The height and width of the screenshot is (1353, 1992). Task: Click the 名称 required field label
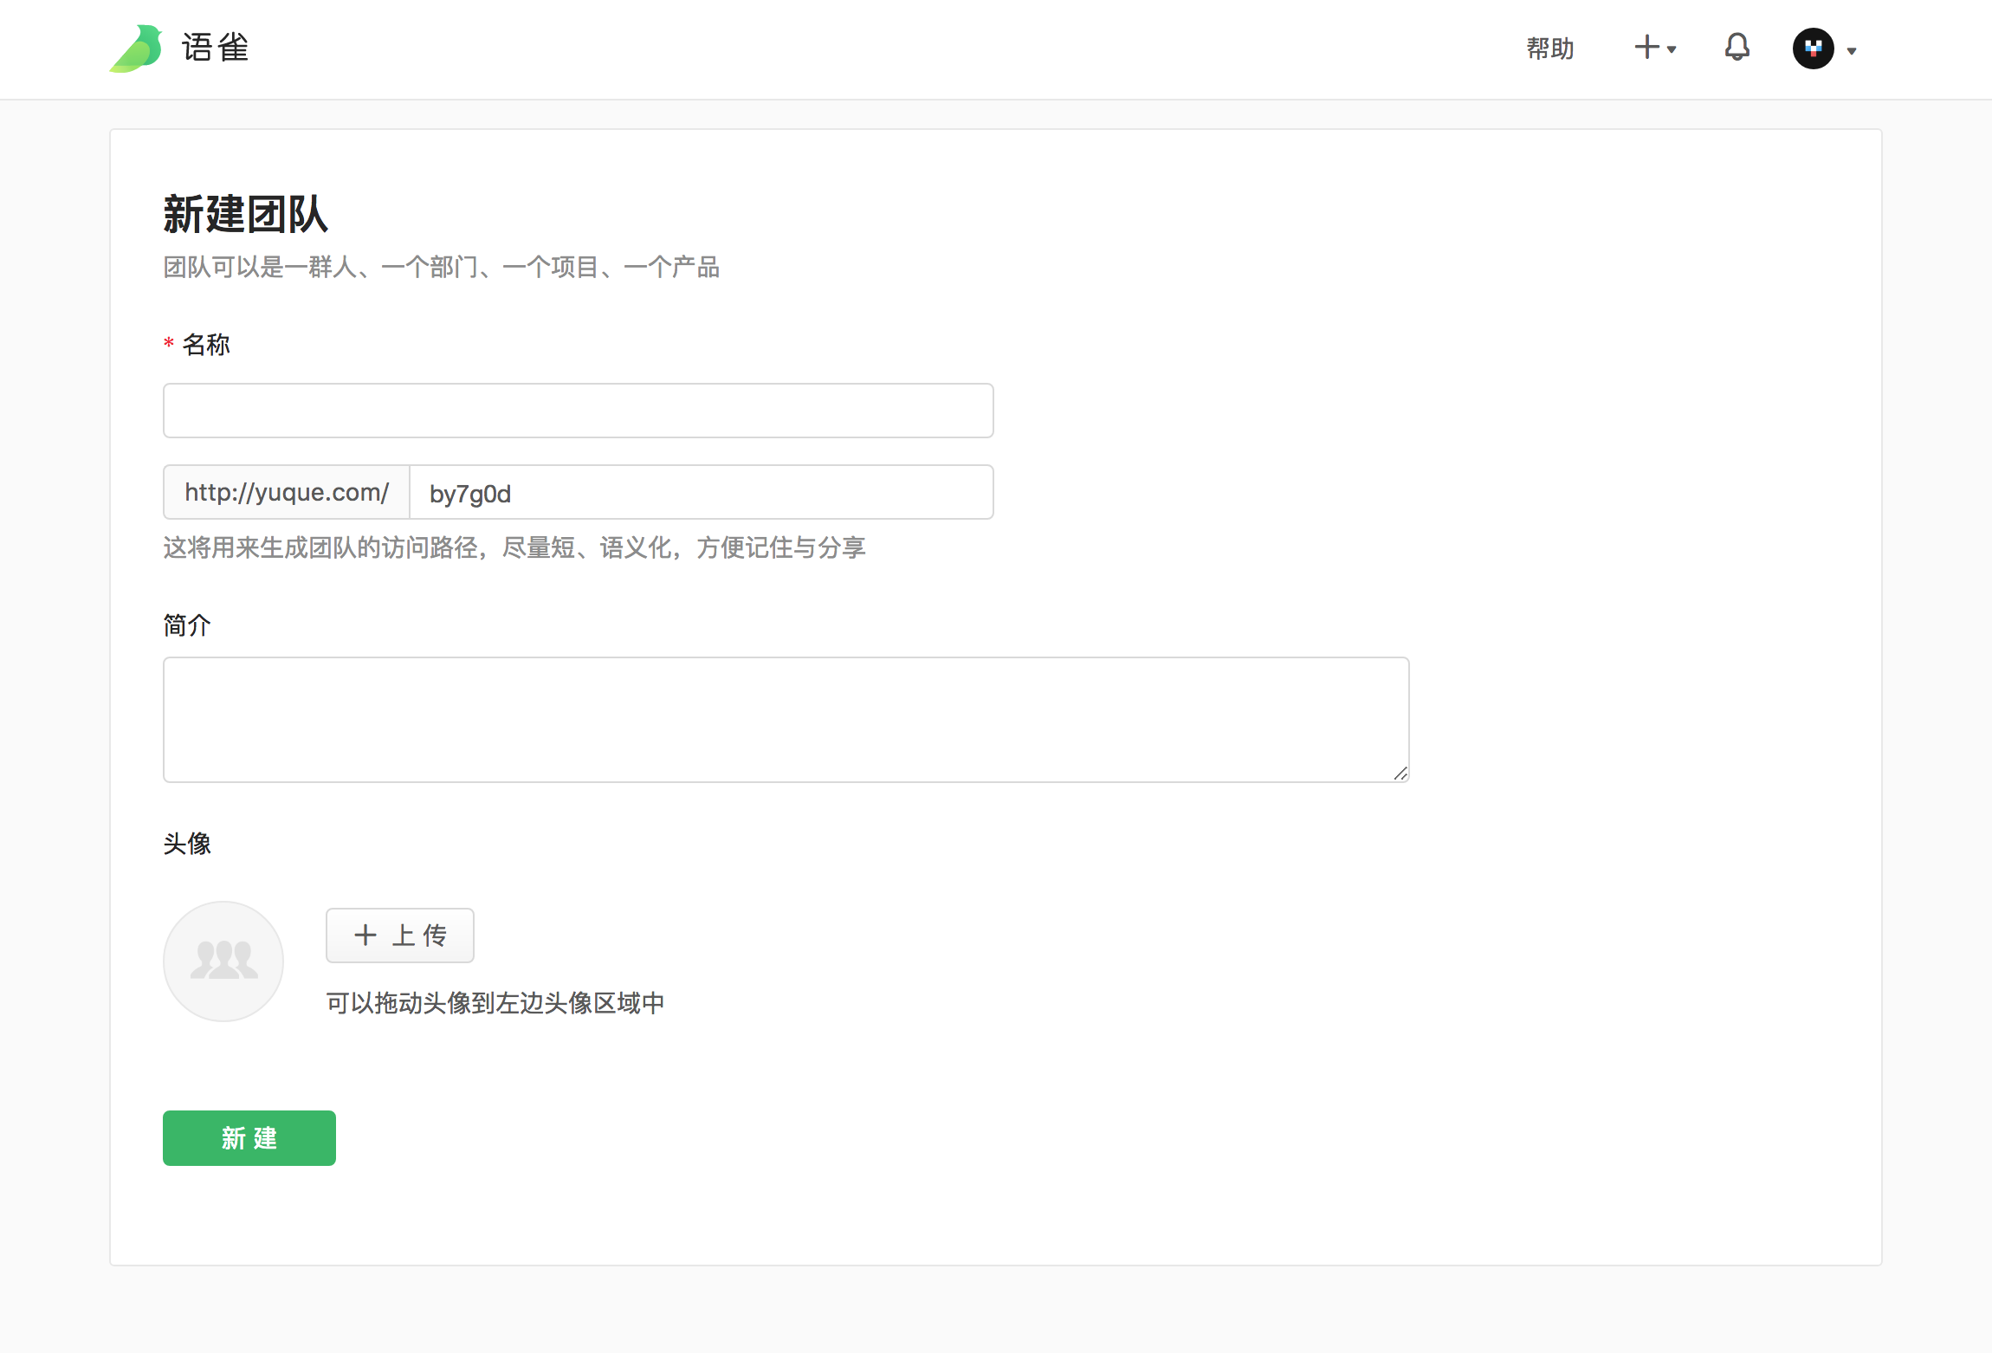tap(197, 345)
